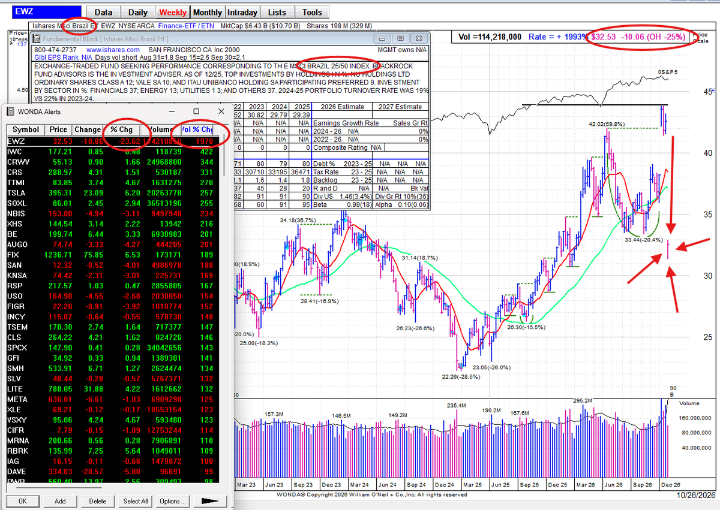Select the META alert row
This screenshot has width=720, height=510.
point(112,399)
